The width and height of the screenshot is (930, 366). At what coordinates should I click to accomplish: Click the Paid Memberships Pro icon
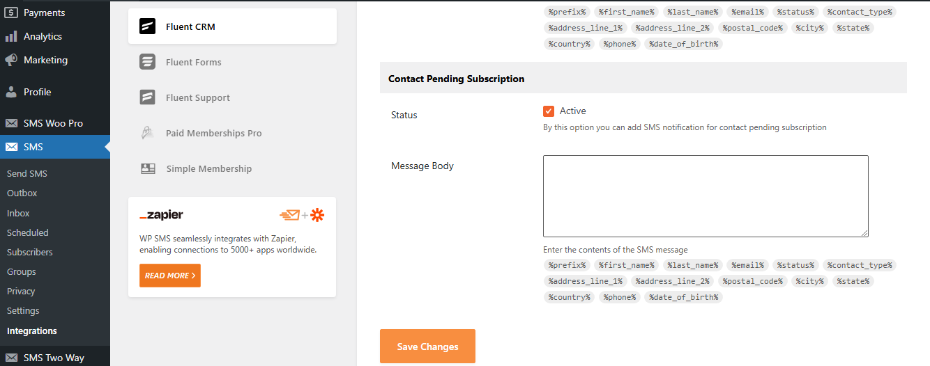point(147,133)
